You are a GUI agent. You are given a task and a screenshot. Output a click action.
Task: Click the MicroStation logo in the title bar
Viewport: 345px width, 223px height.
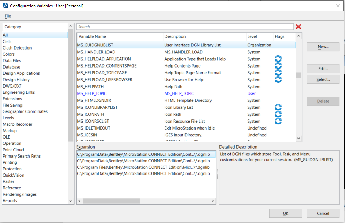click(x=6, y=6)
